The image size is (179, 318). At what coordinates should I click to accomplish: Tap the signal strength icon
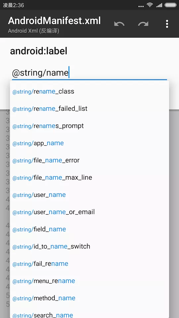pyautogui.click(x=159, y=5)
